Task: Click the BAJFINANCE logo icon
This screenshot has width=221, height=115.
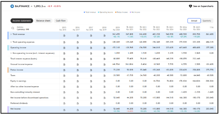Action: pyautogui.click(x=12, y=6)
